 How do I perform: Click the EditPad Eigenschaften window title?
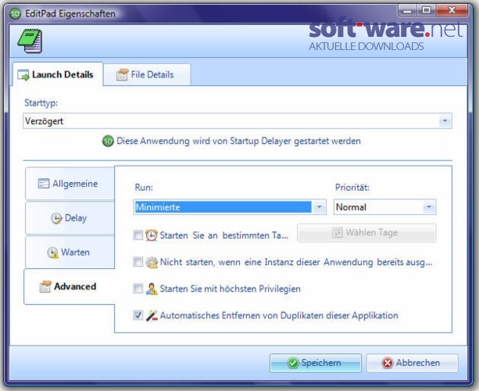[70, 14]
